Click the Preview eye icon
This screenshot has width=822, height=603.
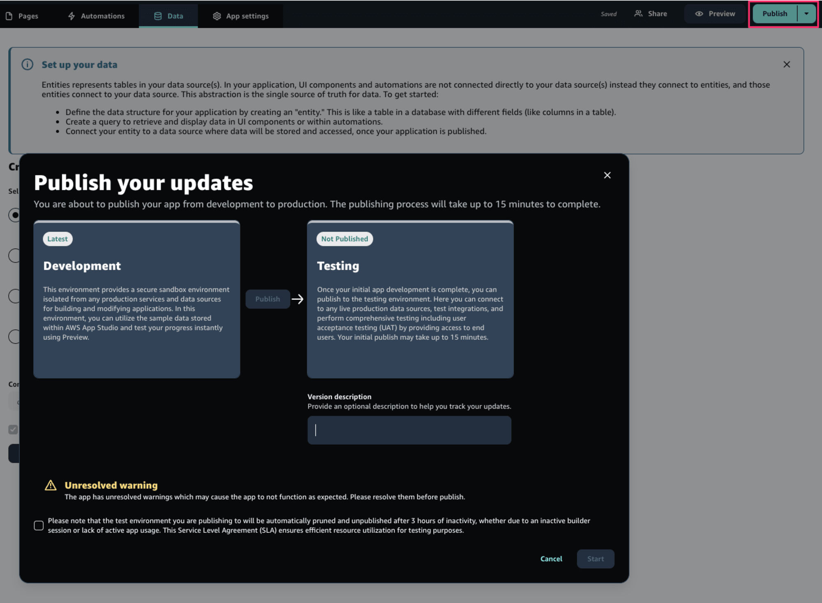pos(700,14)
